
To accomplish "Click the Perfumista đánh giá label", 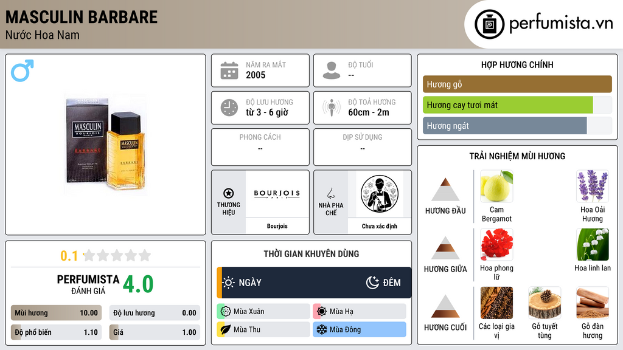I will (x=88, y=284).
